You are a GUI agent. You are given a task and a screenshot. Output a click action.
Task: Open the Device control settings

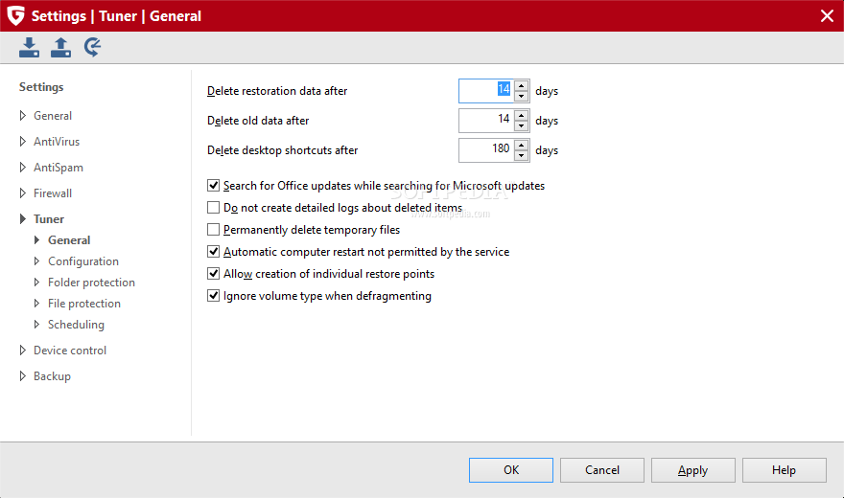click(70, 351)
